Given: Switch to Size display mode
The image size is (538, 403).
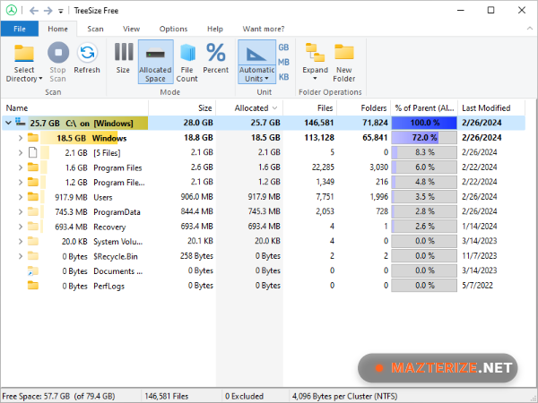Looking at the screenshot, I should [123, 58].
